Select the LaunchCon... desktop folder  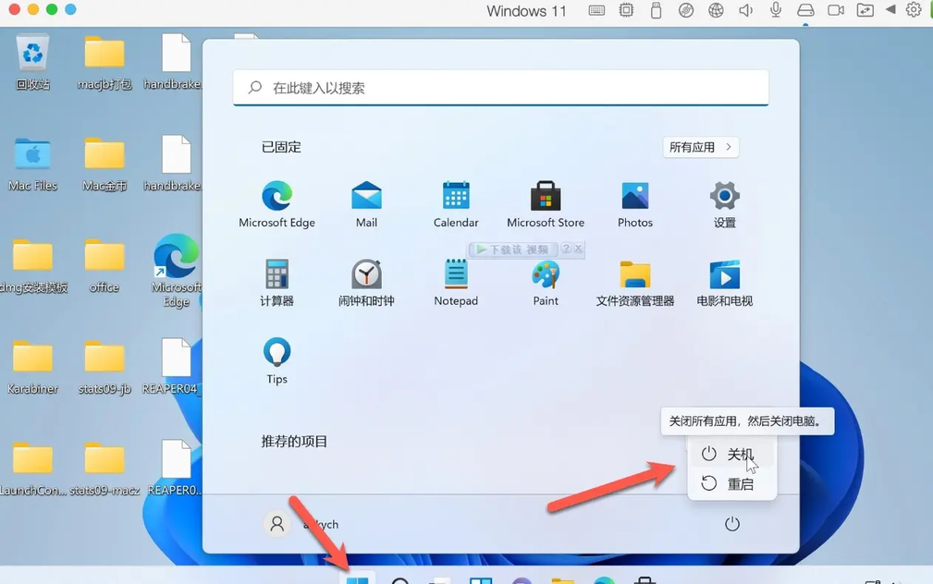[x=32, y=468]
